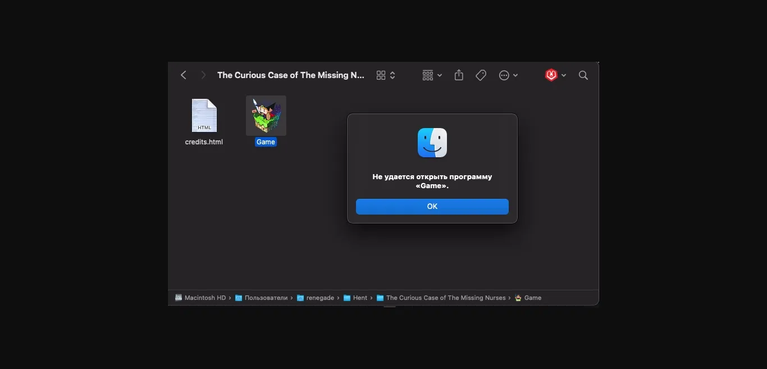This screenshot has height=369, width=767.
Task: Switch view using the icon grid button
Action: pyautogui.click(x=381, y=75)
